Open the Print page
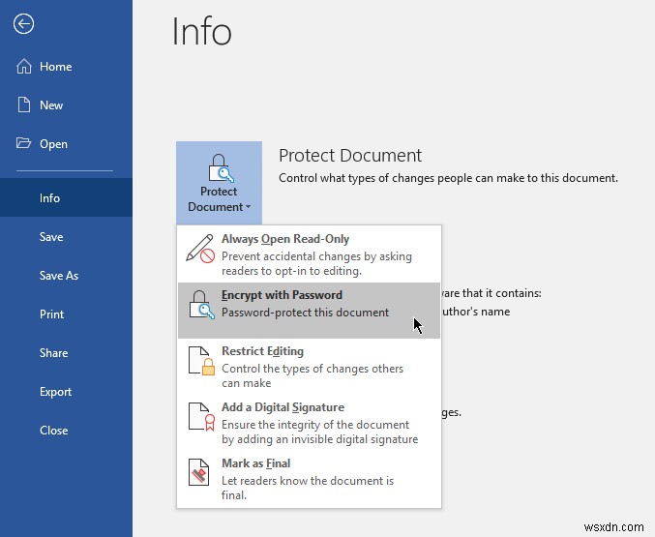This screenshot has height=537, width=655. pos(66,313)
